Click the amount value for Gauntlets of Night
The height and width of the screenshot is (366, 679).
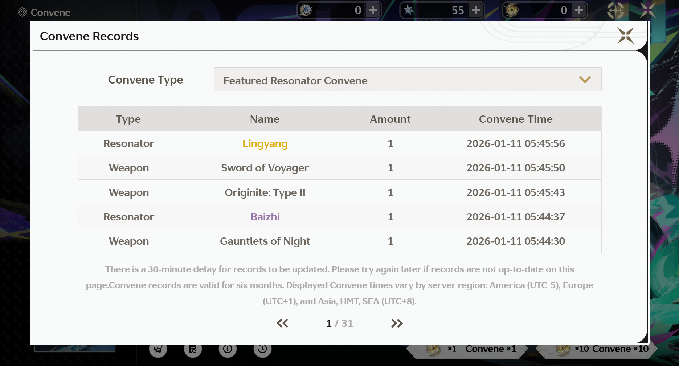pos(390,241)
